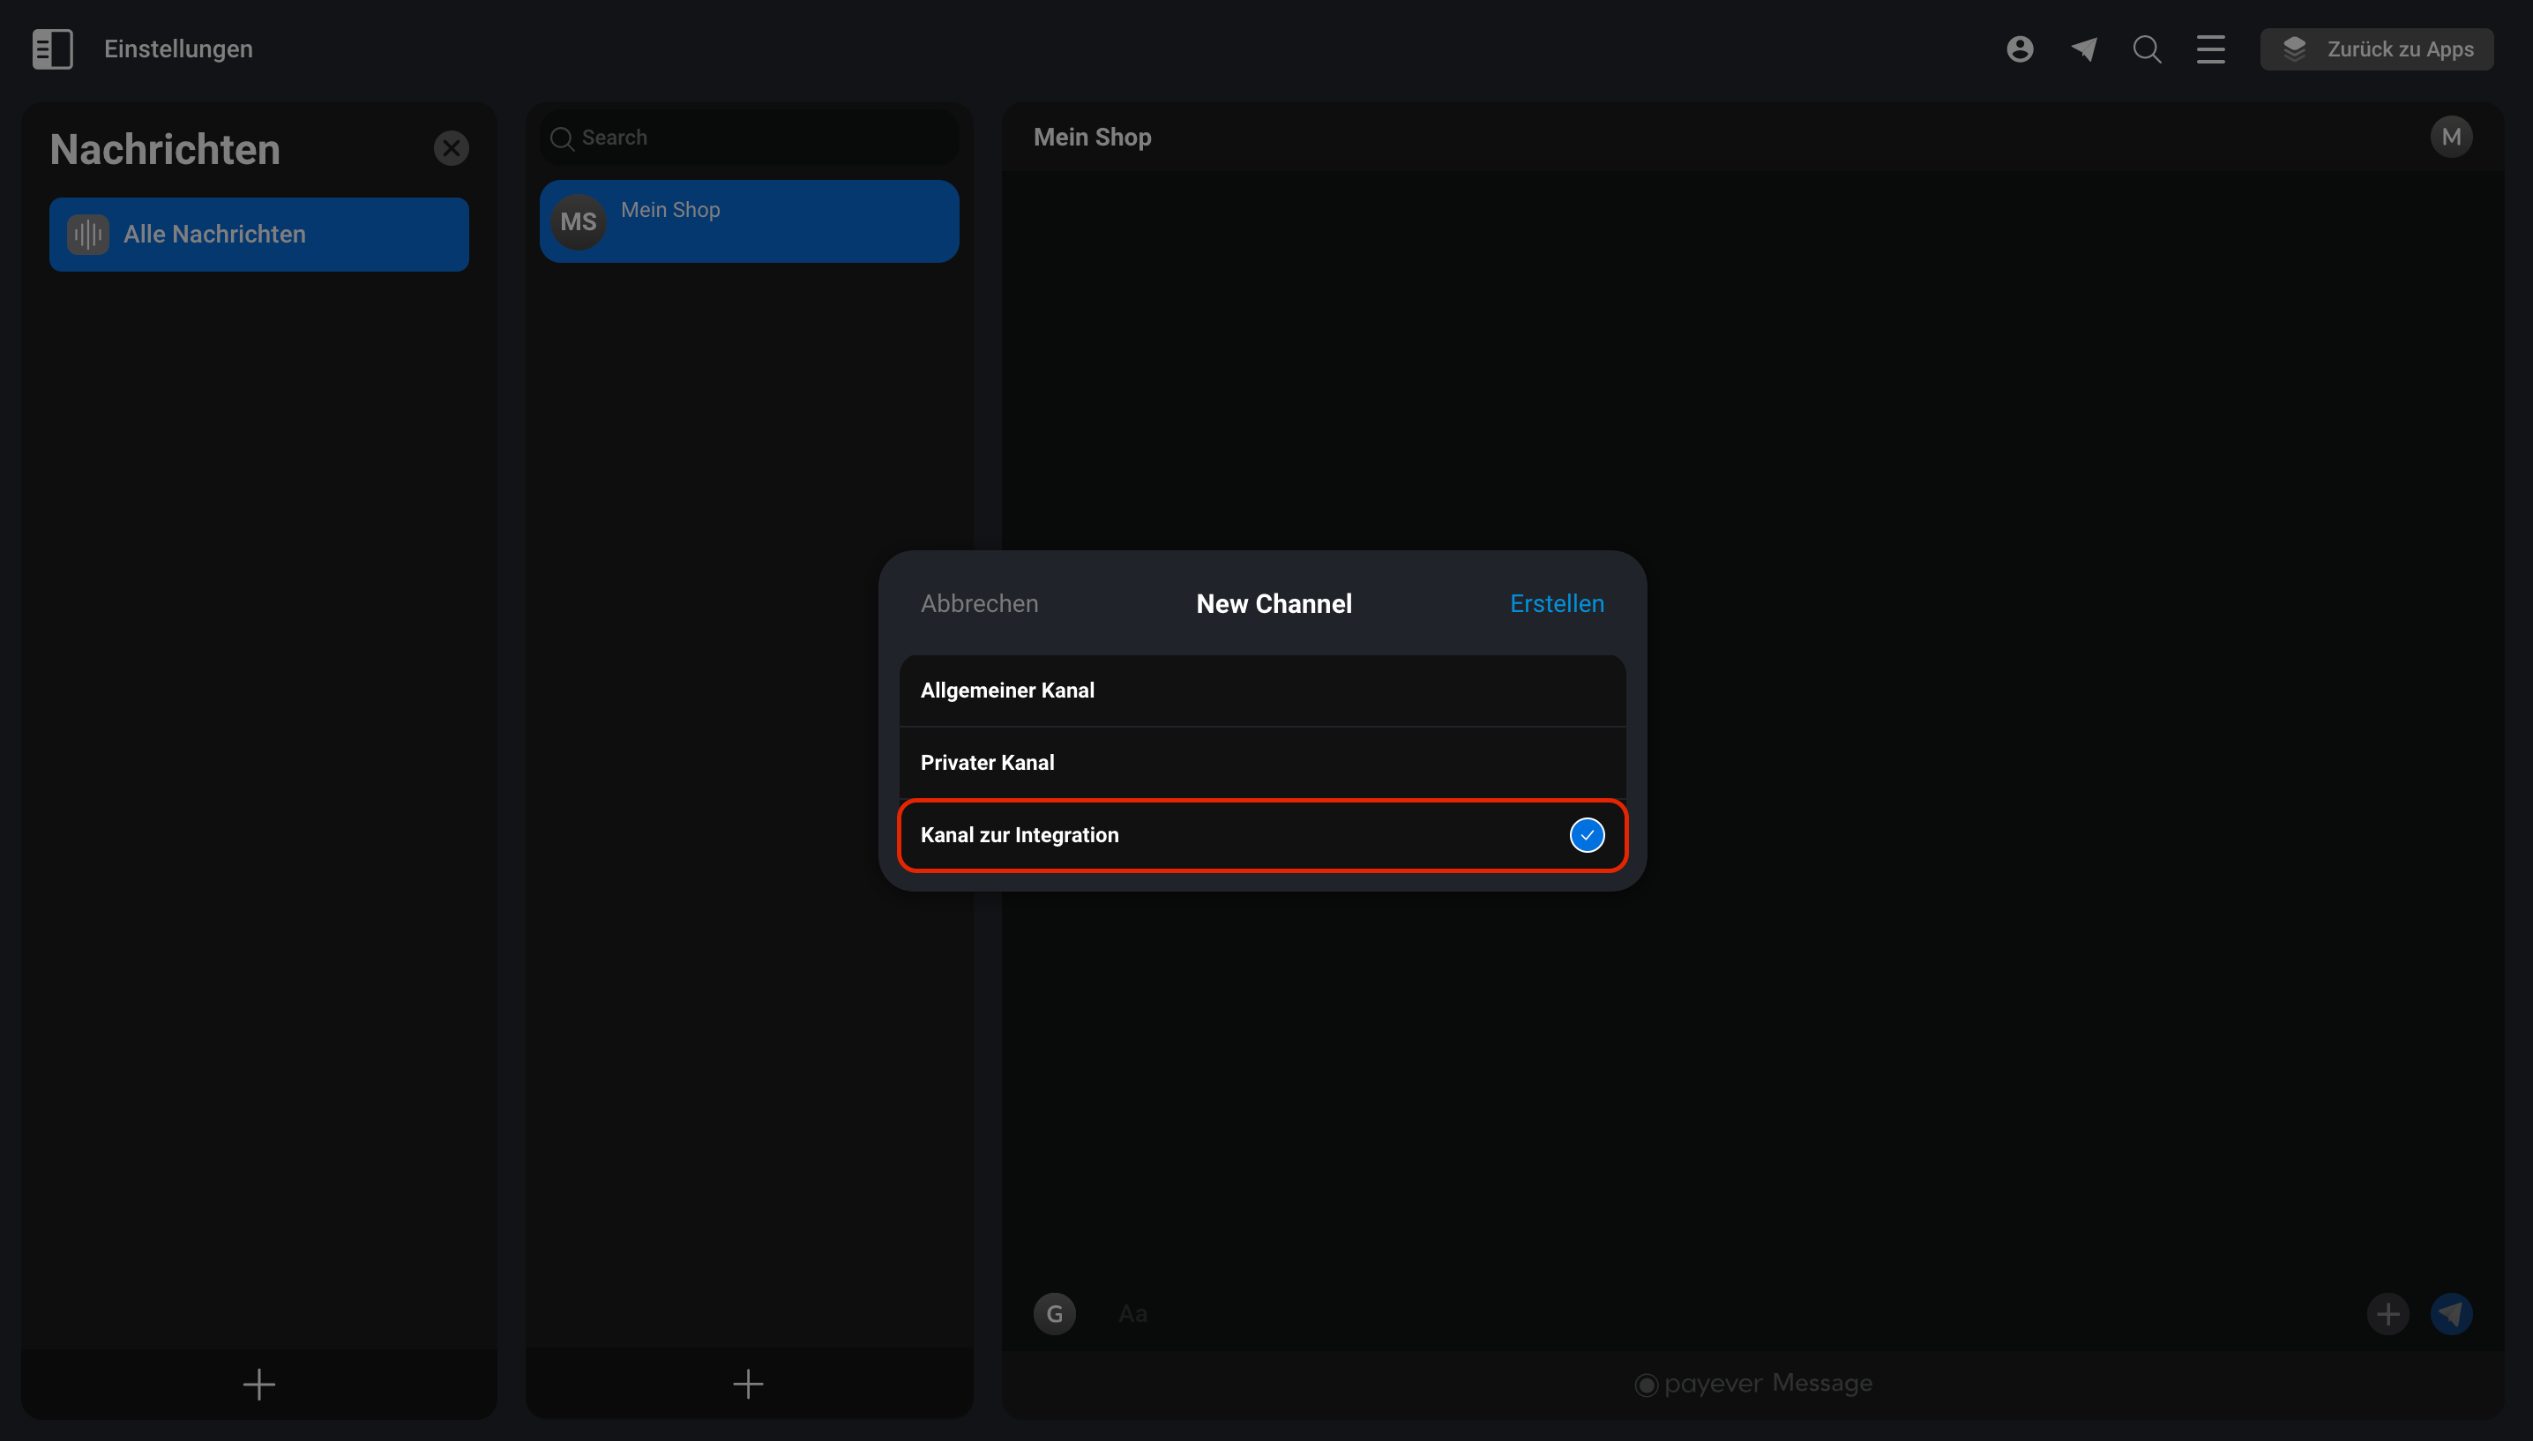2533x1441 pixels.
Task: Add attachment with plus icon in chat
Action: pyautogui.click(x=2387, y=1313)
